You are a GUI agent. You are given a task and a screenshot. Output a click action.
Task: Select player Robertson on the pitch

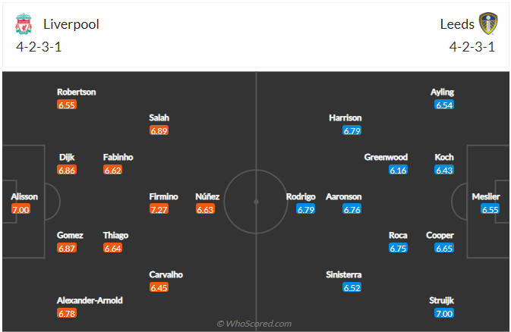[x=76, y=92]
